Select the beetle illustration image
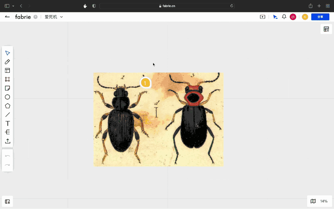Image resolution: width=334 pixels, height=209 pixels. coord(158,119)
